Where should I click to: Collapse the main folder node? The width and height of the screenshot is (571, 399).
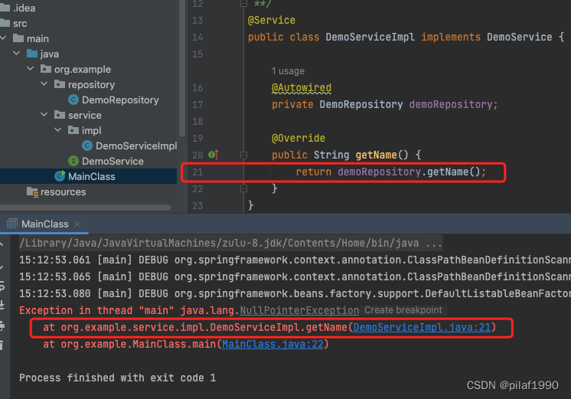[x=3, y=38]
